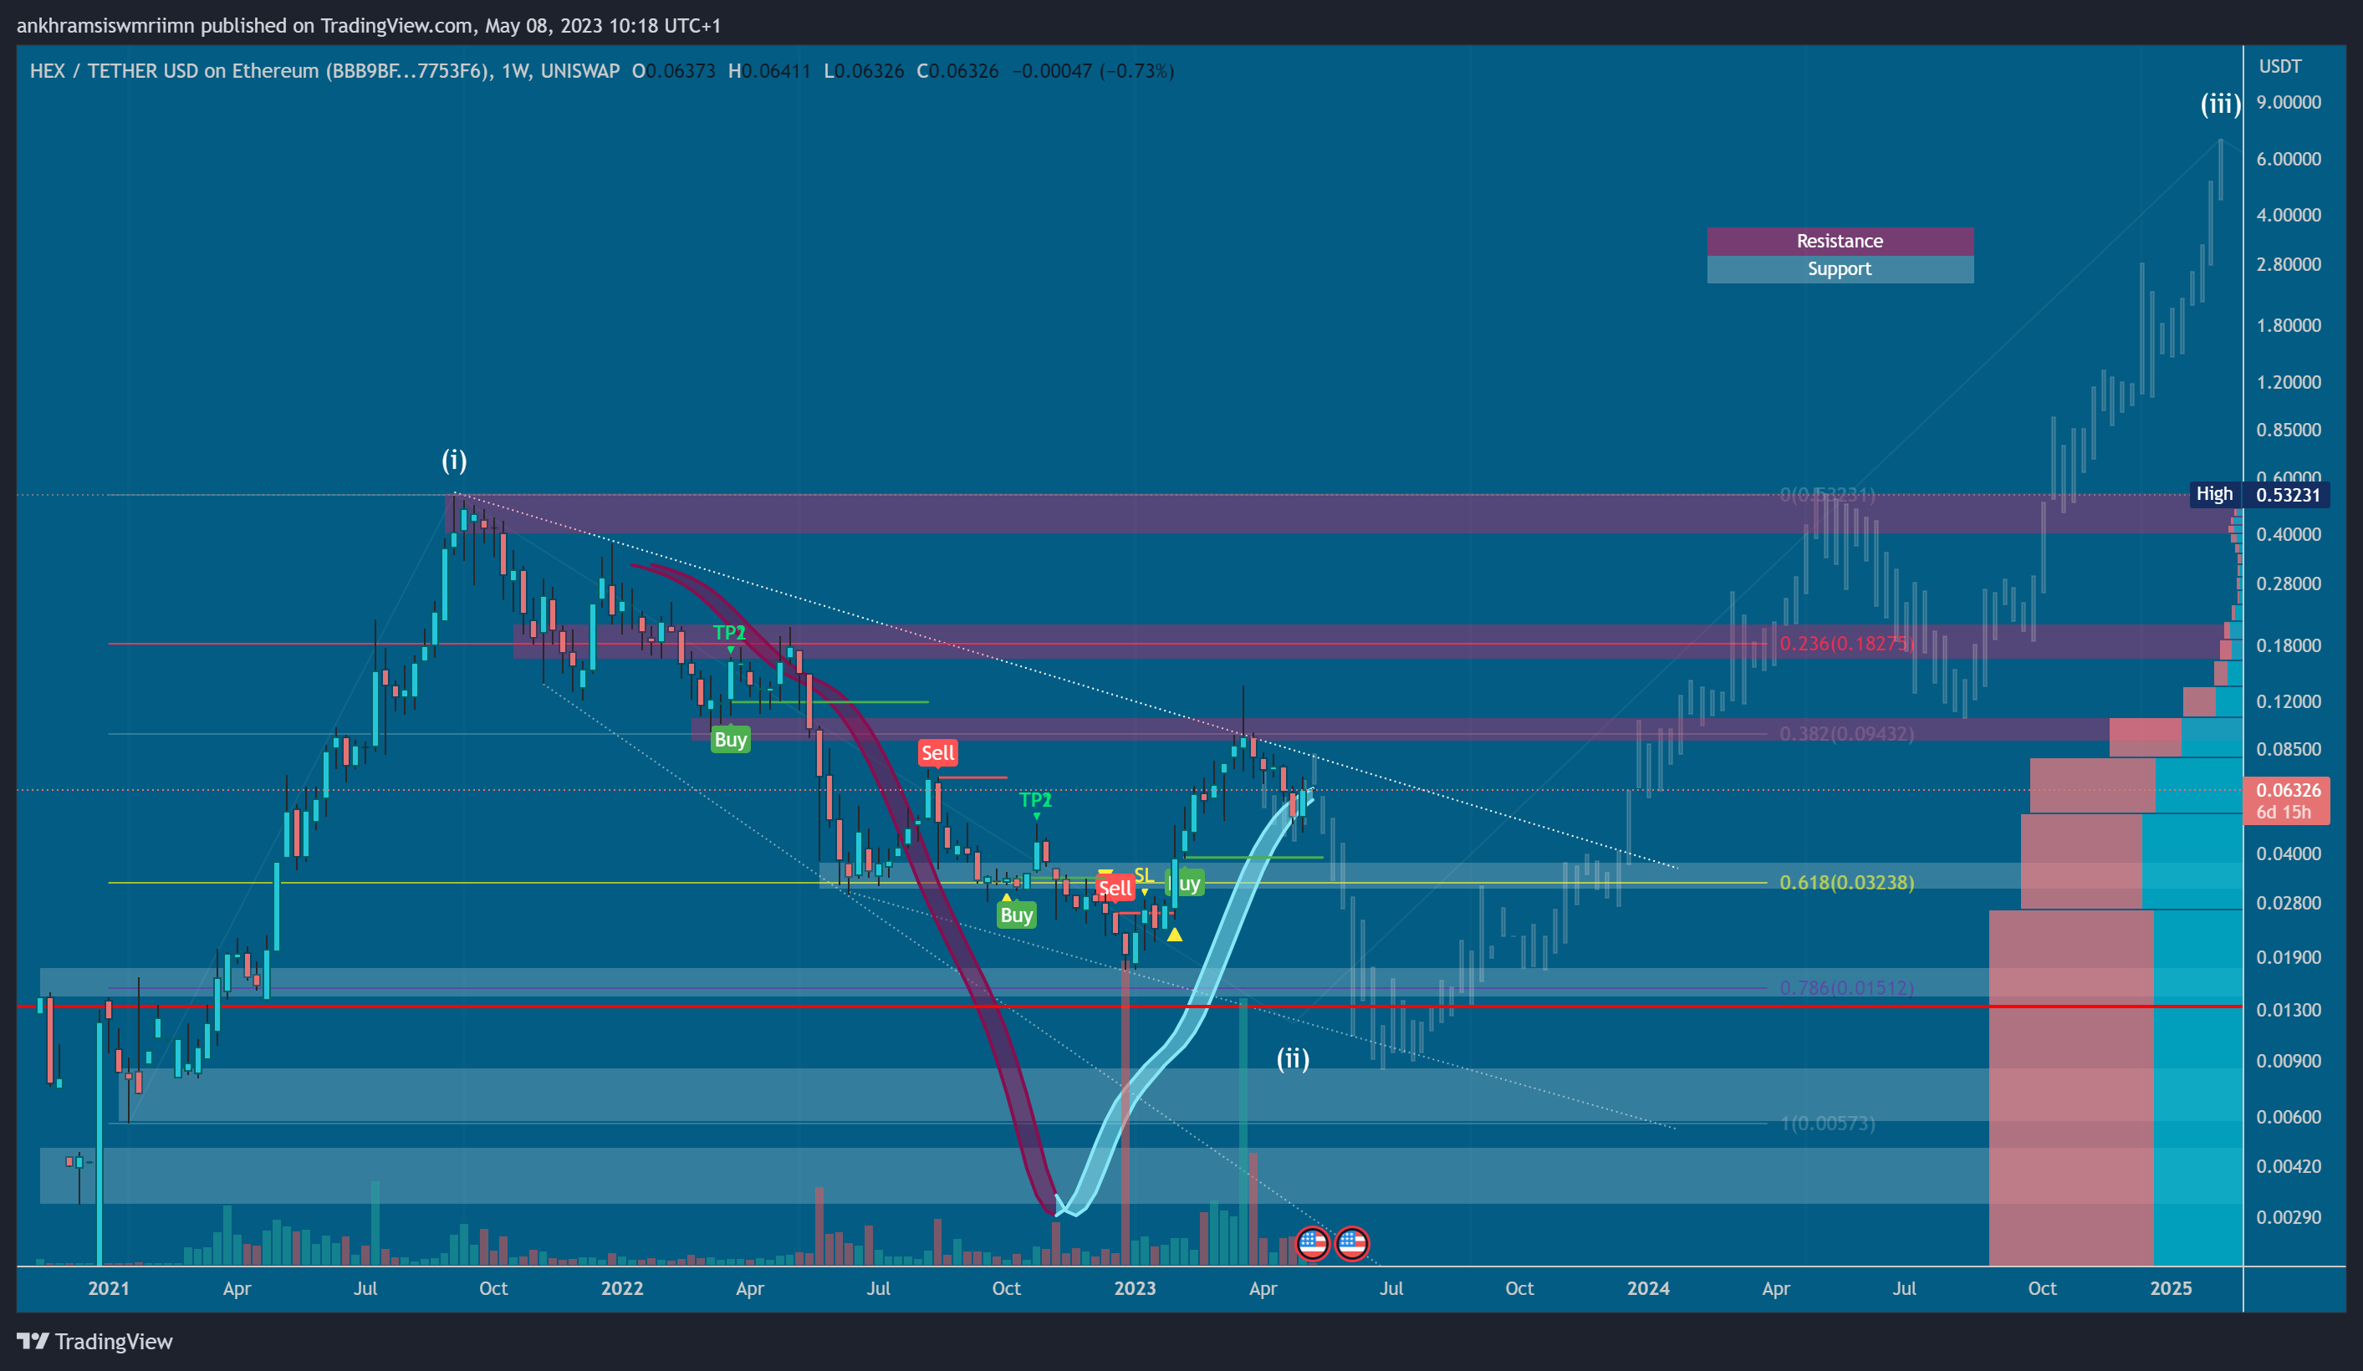
Task: Click the 1.20000 price axis value
Action: coord(2288,383)
